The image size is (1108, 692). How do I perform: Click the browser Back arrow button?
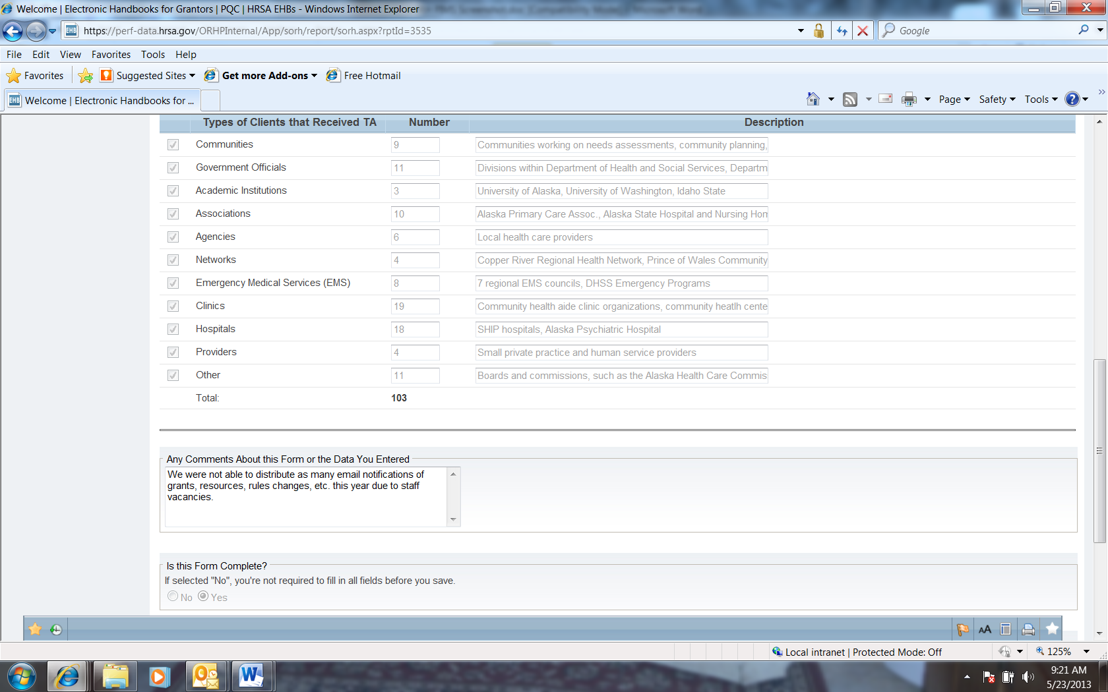pyautogui.click(x=13, y=31)
